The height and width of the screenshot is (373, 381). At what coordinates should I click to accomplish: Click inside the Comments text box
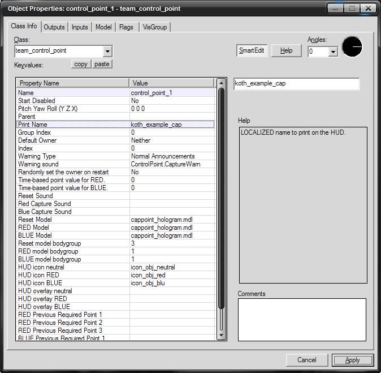click(x=301, y=320)
